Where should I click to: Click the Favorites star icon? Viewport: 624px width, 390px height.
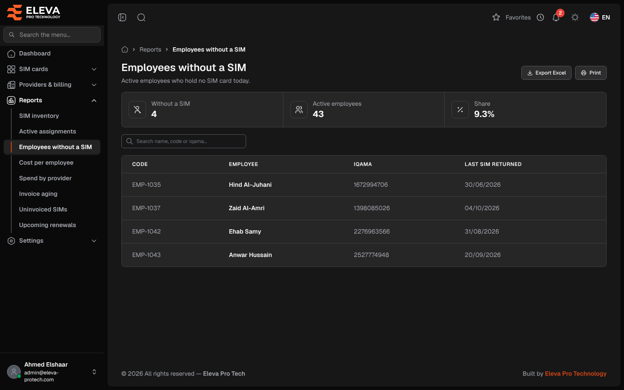pyautogui.click(x=496, y=17)
